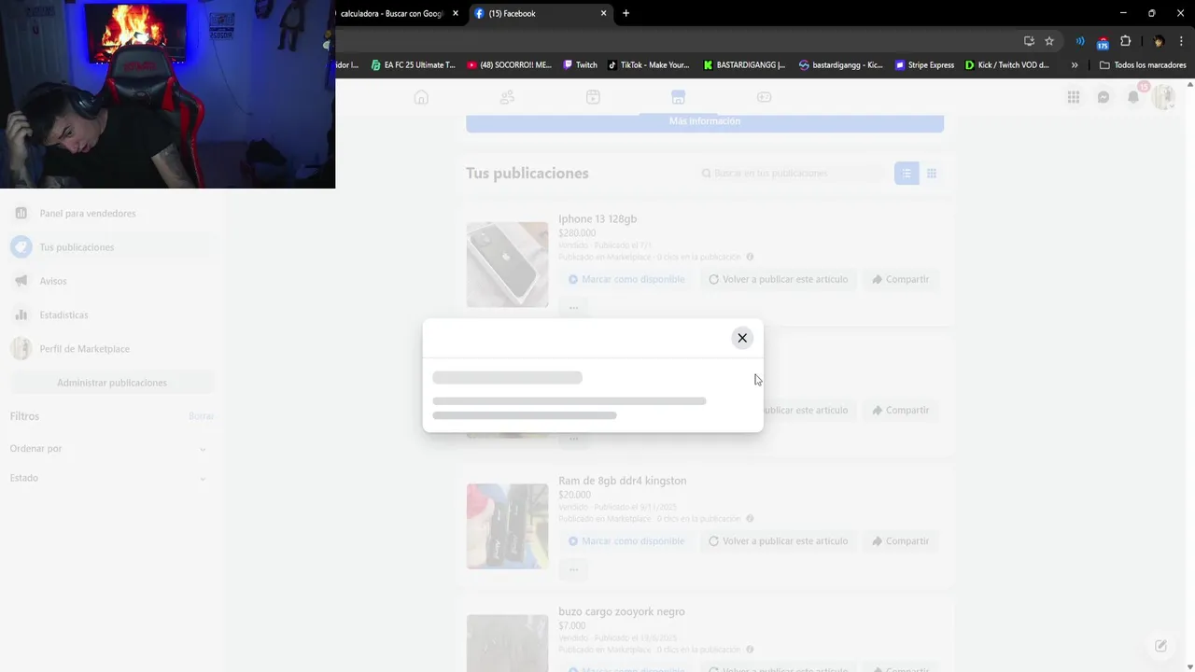
Task: Share the Iphone 13 128gb listing
Action: 900,279
